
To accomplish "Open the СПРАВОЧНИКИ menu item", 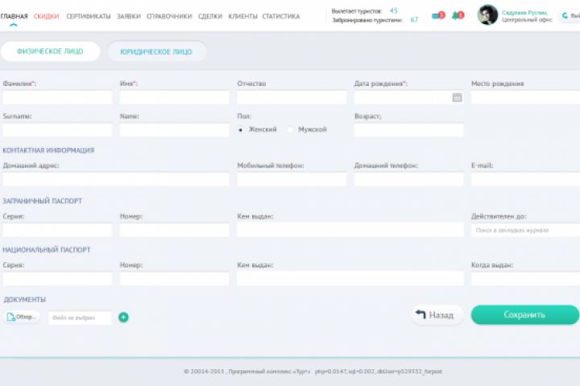I will pos(169,16).
